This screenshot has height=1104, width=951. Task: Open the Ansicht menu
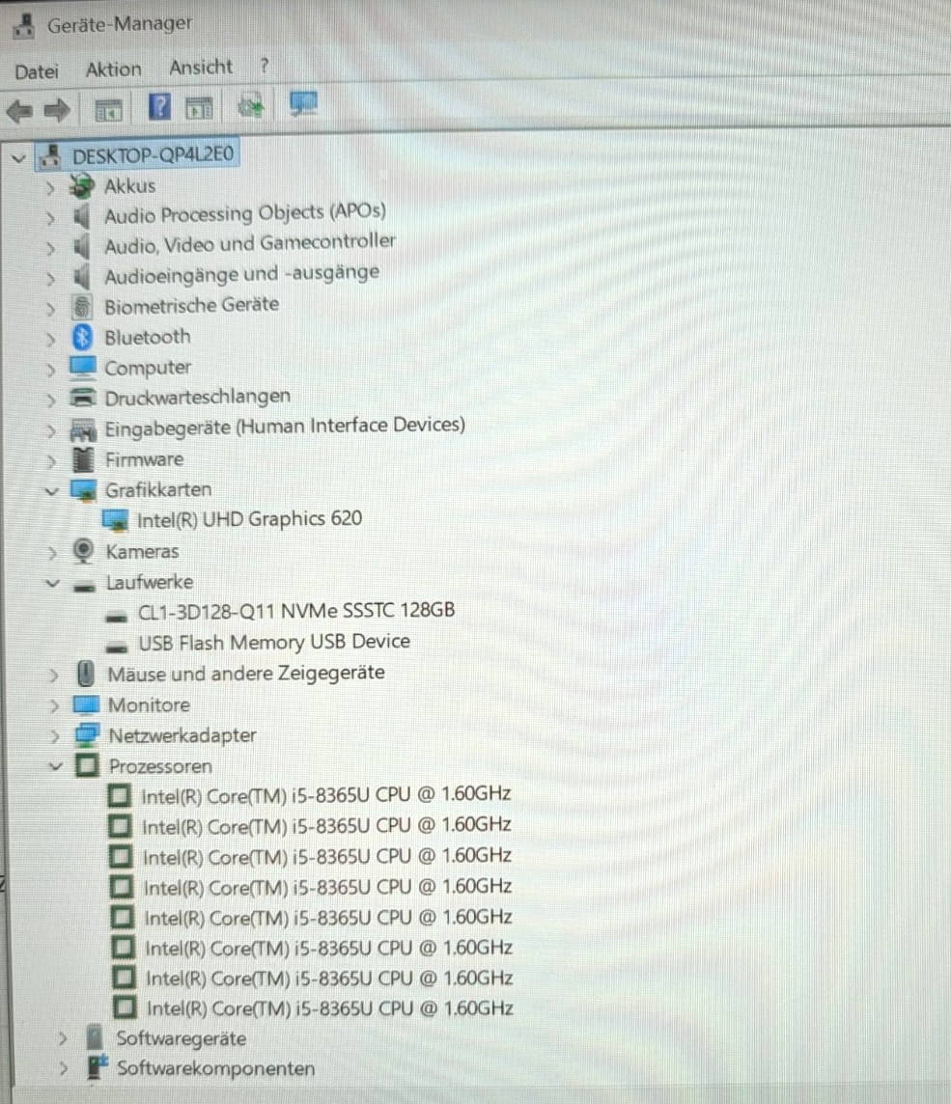click(x=201, y=68)
